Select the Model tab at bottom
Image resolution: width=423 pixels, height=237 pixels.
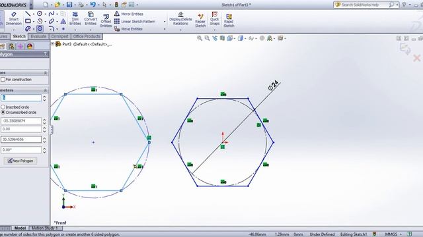coord(20,228)
